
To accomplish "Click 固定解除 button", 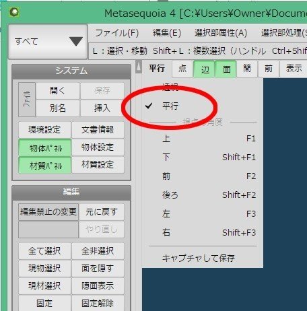I will [98, 304].
